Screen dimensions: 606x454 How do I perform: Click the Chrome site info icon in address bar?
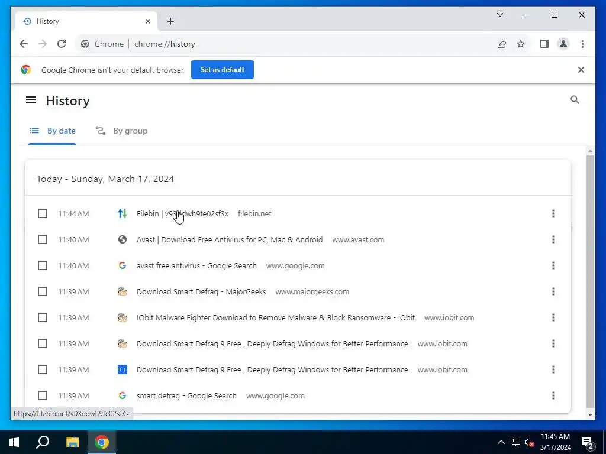85,44
